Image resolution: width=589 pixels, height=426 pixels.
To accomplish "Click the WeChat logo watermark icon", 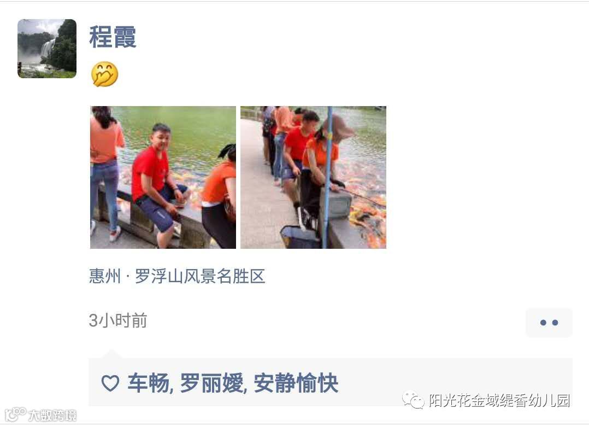I will [x=413, y=400].
